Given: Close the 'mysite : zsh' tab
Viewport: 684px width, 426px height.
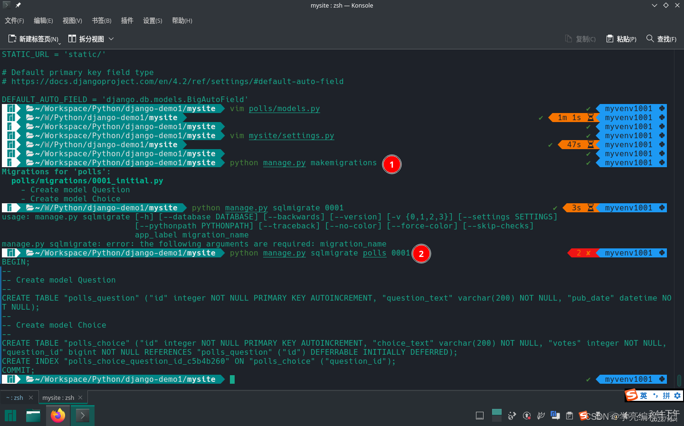Looking at the screenshot, I should coord(80,398).
